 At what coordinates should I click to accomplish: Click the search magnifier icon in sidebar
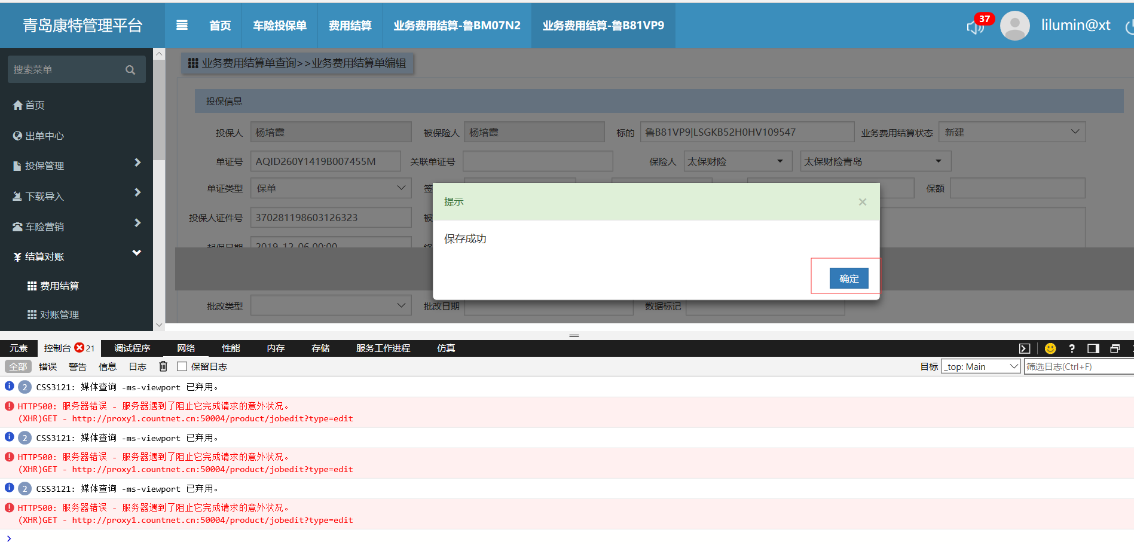click(130, 70)
